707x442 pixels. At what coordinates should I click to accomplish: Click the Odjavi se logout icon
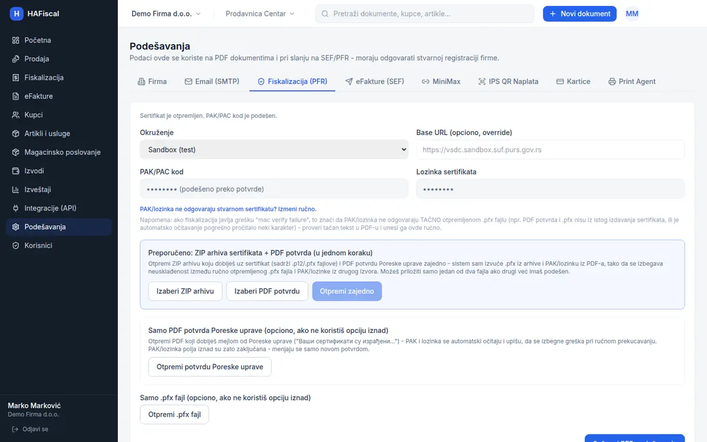(15, 429)
